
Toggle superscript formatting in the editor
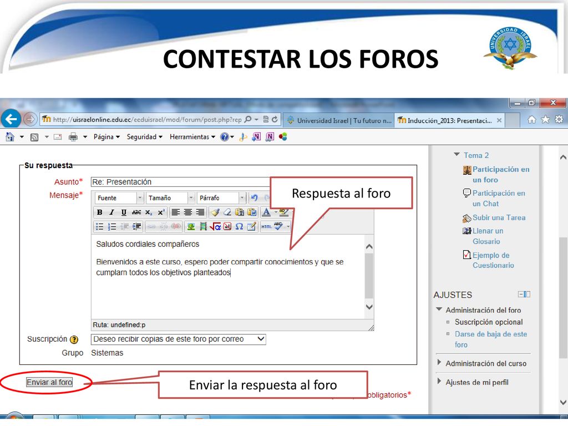click(x=161, y=212)
